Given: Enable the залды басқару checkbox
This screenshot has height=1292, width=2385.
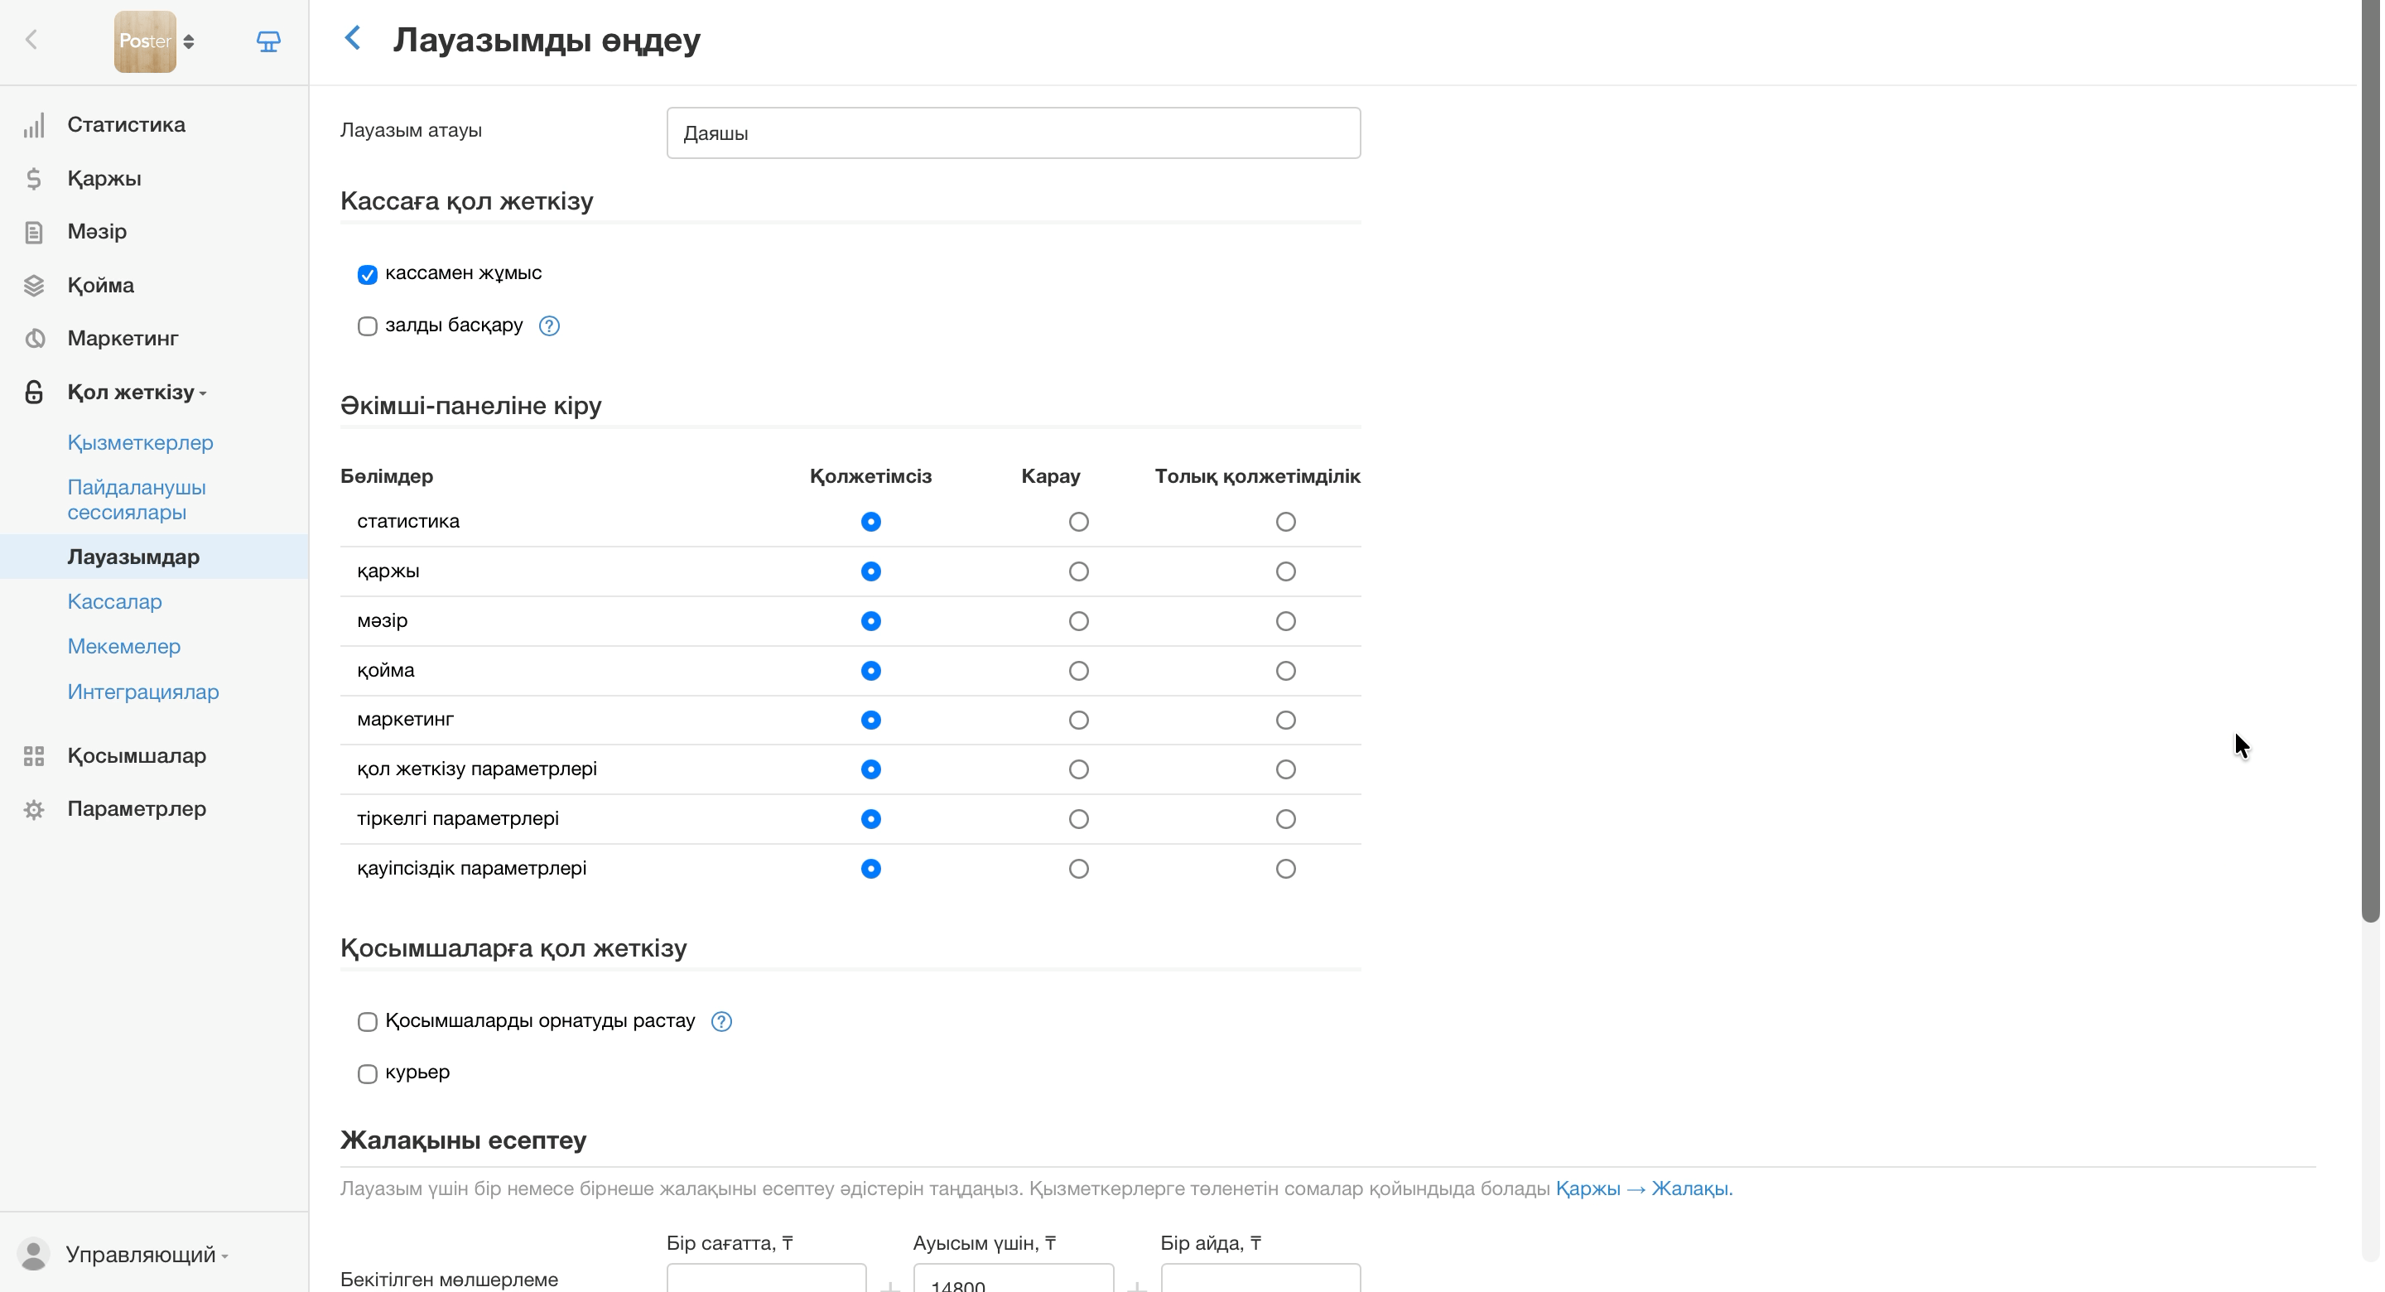Looking at the screenshot, I should pos(367,326).
